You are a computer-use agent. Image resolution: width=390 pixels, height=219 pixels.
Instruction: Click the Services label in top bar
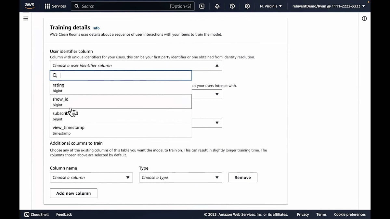pyautogui.click(x=59, y=6)
